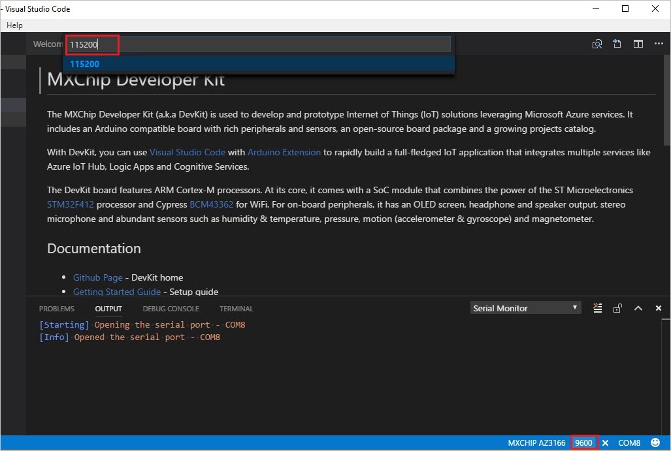Select the 115200 suggestion in the dropdown list

point(259,64)
